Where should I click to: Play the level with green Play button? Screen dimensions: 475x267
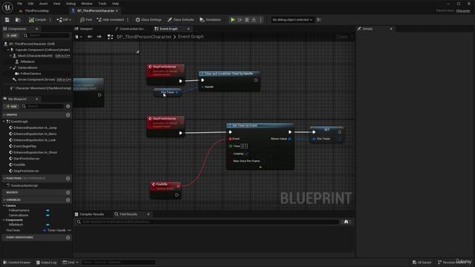pyautogui.click(x=232, y=20)
